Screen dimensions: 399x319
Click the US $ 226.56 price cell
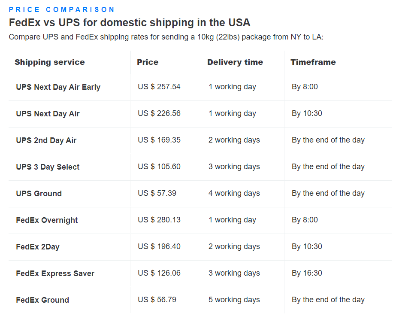point(159,113)
